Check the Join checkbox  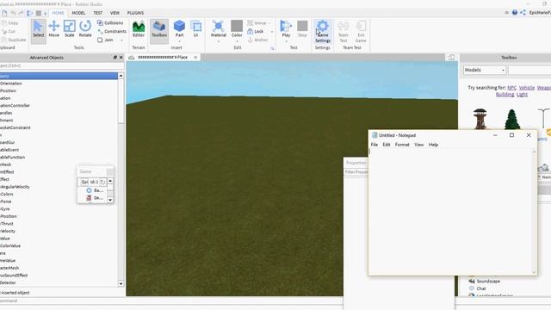100,40
